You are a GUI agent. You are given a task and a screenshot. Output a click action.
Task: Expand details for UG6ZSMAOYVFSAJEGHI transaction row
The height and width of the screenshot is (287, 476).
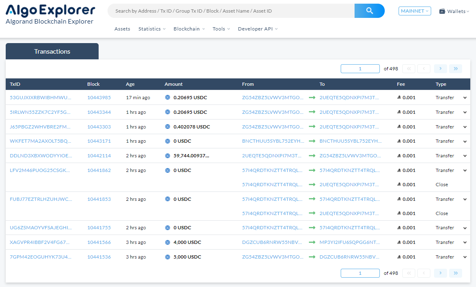coord(465,228)
